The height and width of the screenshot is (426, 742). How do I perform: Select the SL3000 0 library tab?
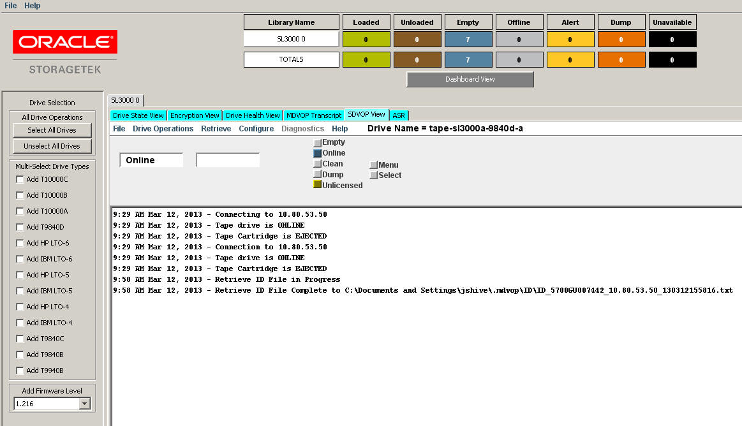coord(126,100)
